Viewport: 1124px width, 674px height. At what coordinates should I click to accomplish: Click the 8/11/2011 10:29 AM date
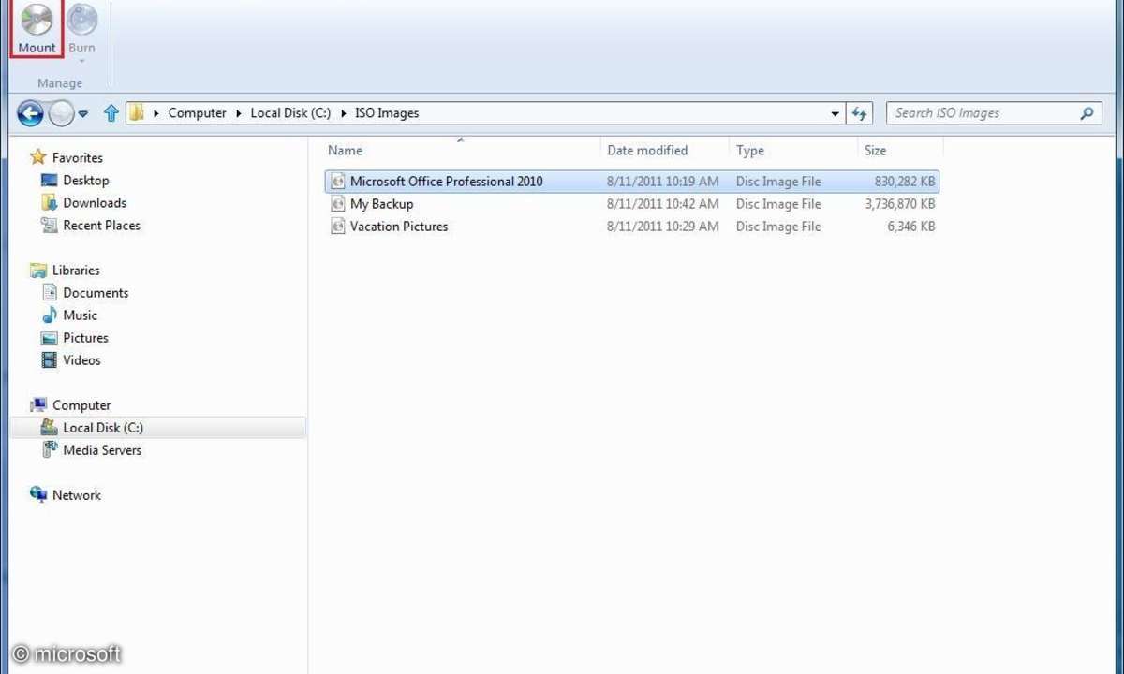[x=663, y=227]
